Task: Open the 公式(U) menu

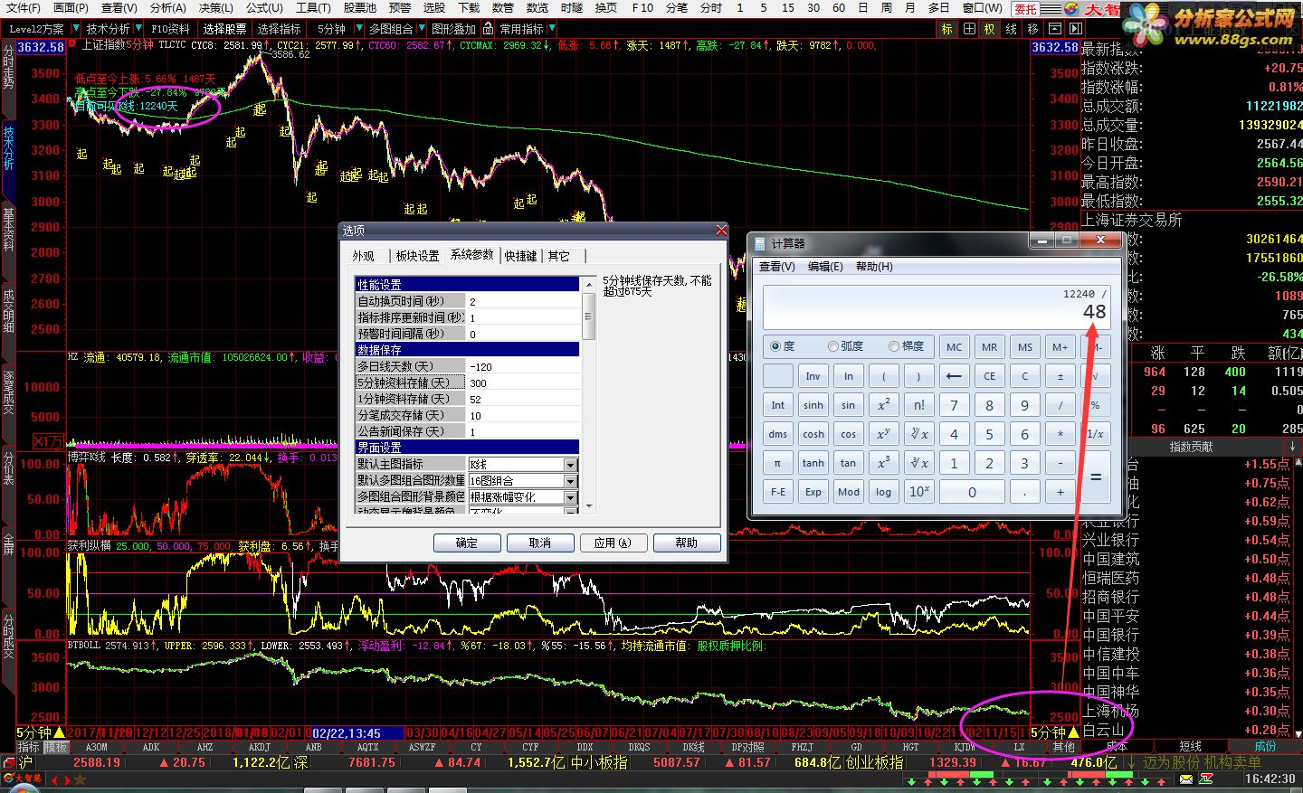Action: coord(263,8)
